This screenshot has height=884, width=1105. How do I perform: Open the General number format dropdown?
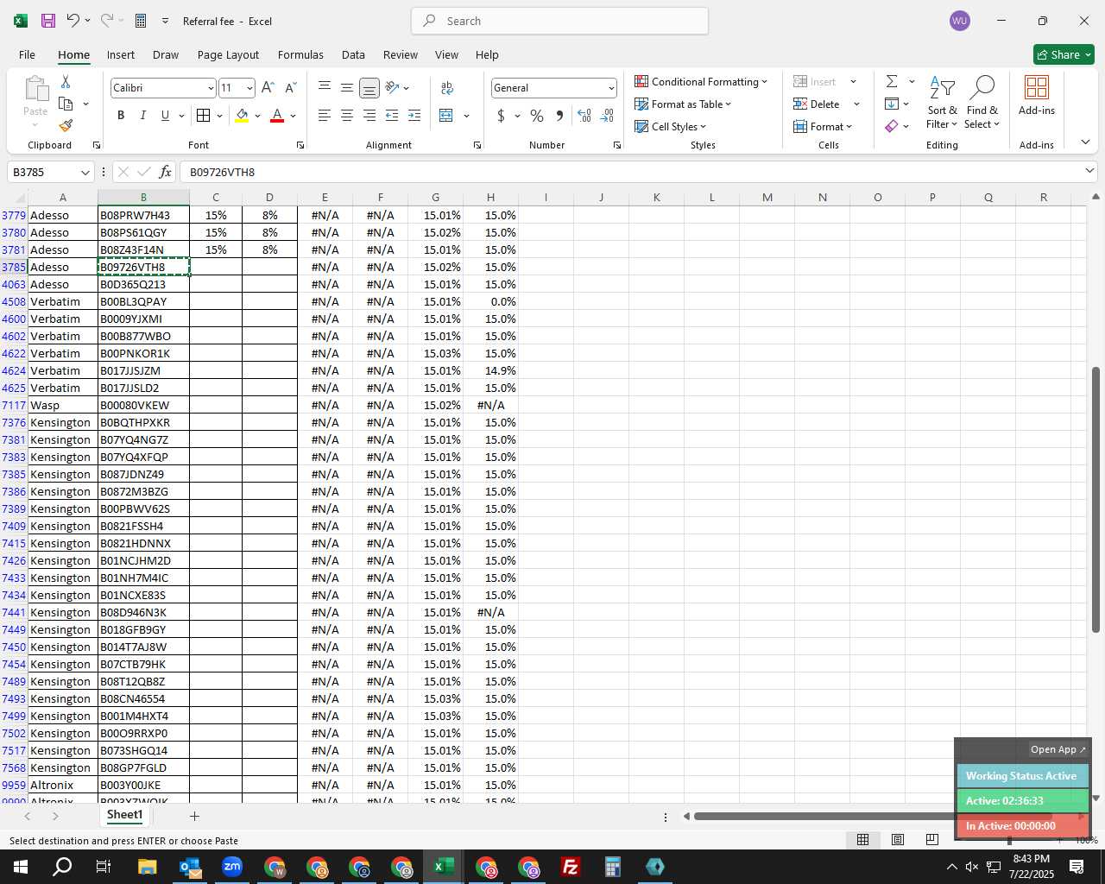point(611,88)
